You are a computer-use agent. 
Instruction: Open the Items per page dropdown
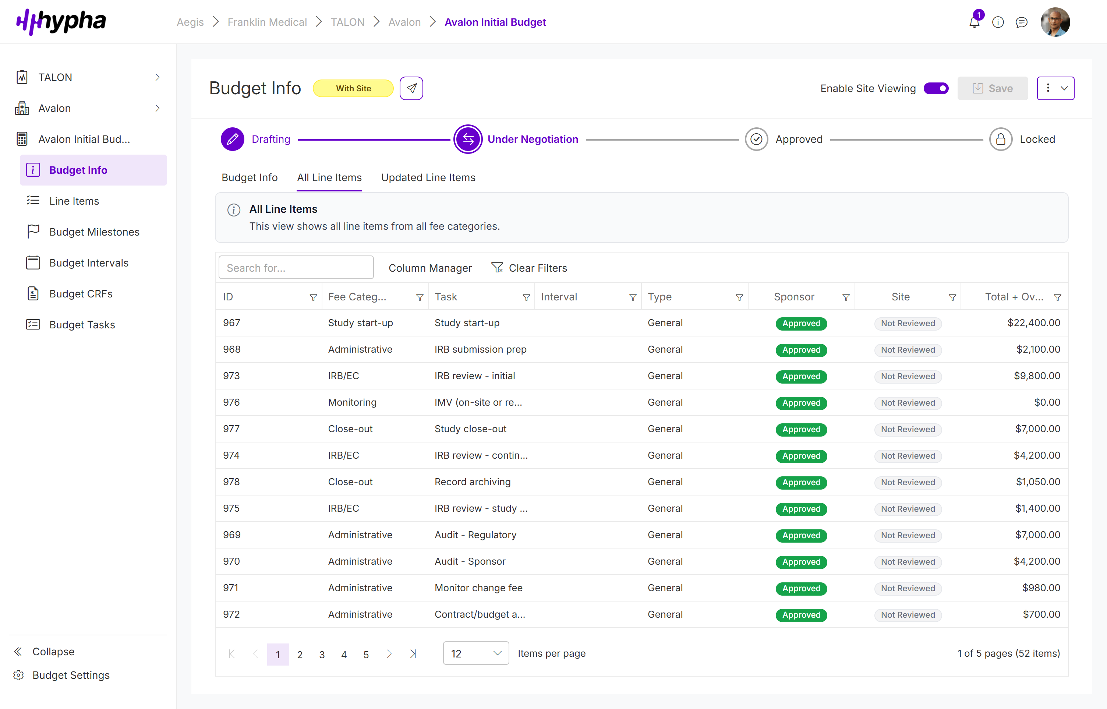point(475,653)
